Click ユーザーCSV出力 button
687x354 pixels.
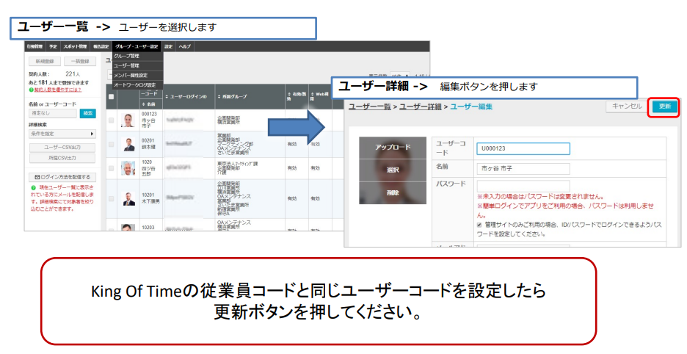pos(62,148)
